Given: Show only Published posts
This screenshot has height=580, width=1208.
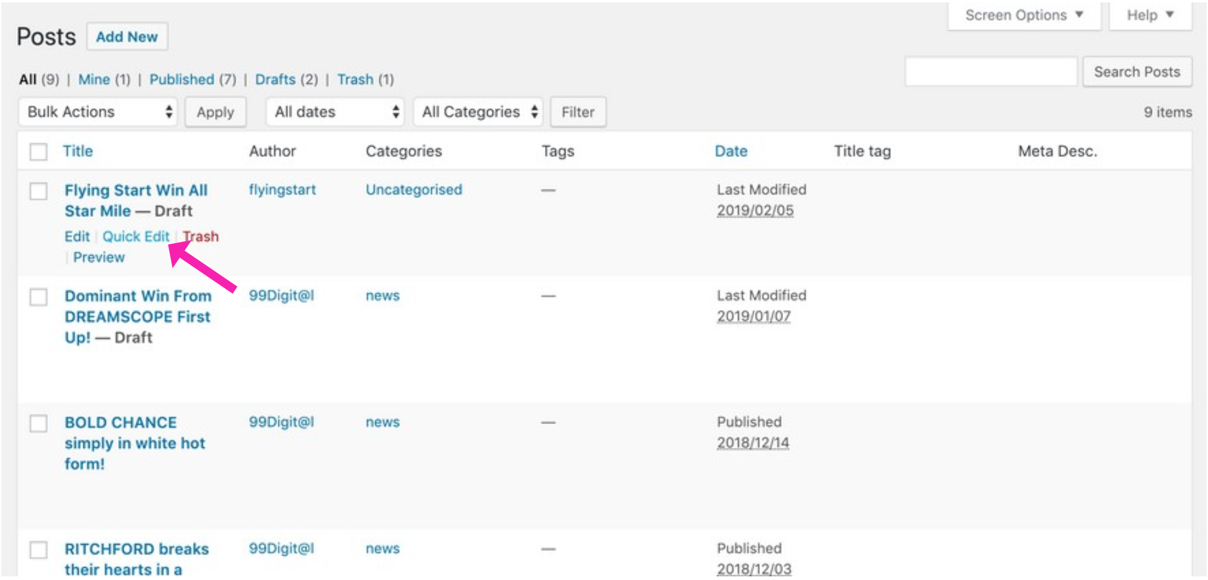Looking at the screenshot, I should tap(181, 80).
